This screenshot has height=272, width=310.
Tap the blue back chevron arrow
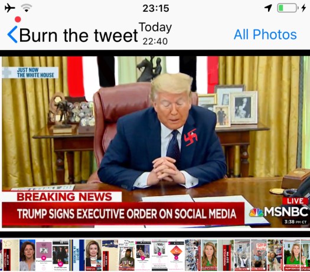pos(12,35)
